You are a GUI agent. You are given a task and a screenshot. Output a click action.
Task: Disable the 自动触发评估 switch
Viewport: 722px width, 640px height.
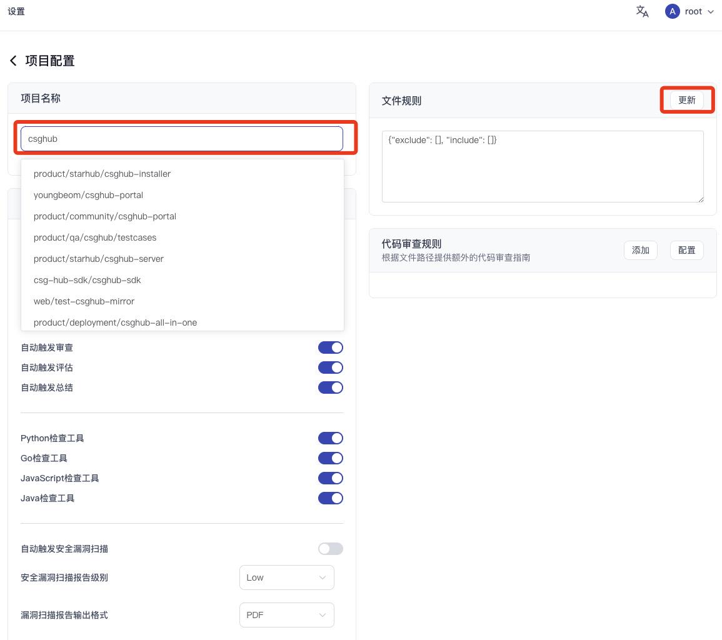pyautogui.click(x=330, y=367)
